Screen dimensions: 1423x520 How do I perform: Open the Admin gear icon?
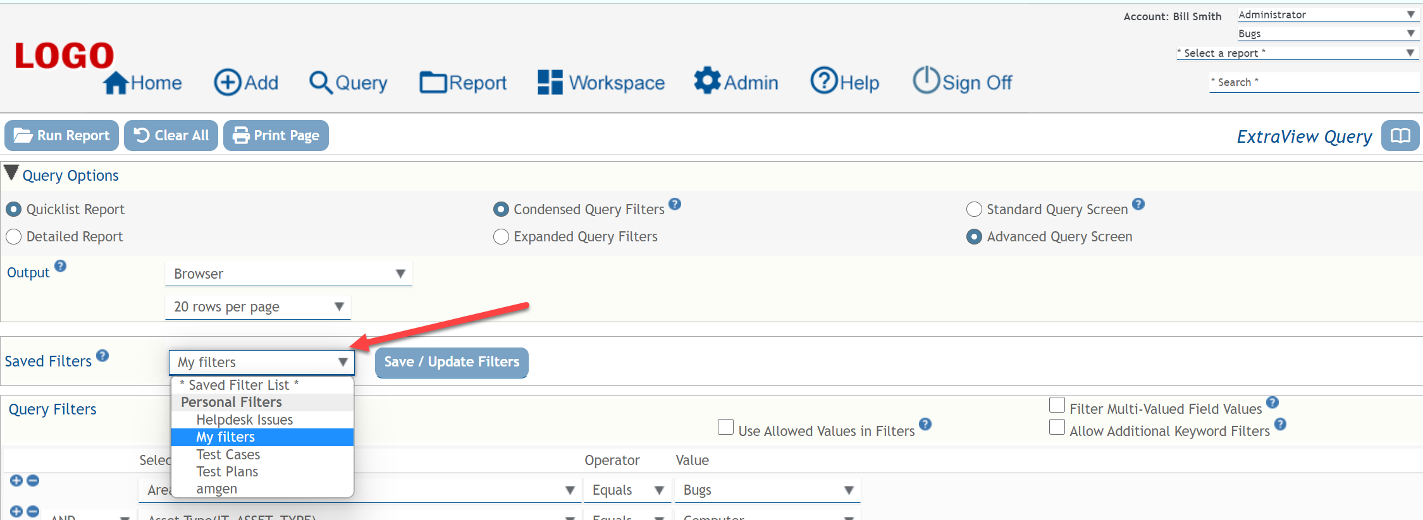706,81
